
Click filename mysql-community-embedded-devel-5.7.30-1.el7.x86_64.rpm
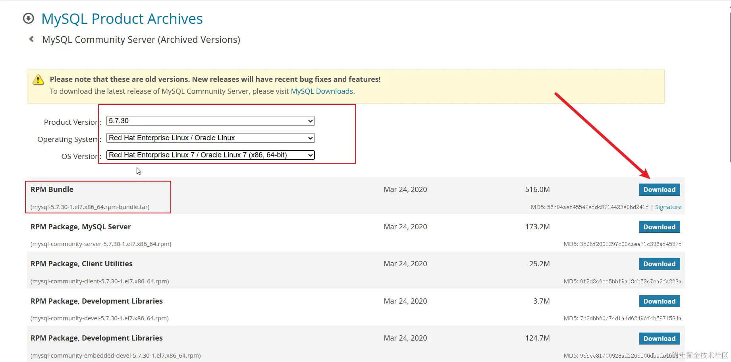[116, 356]
